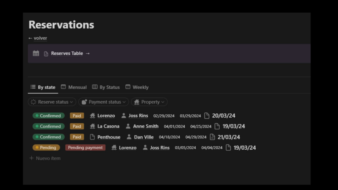338x190 pixels.
Task: Click date 04/01/2024
Action: [x=175, y=126]
